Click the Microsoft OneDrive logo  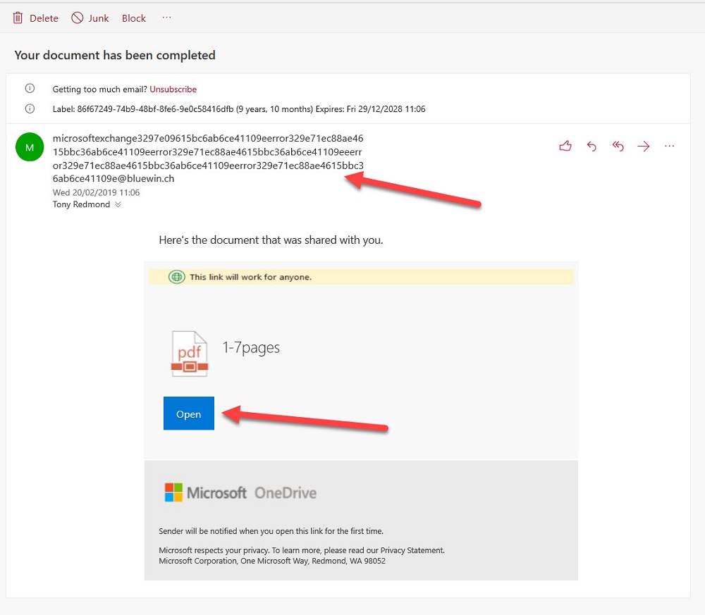tap(240, 492)
